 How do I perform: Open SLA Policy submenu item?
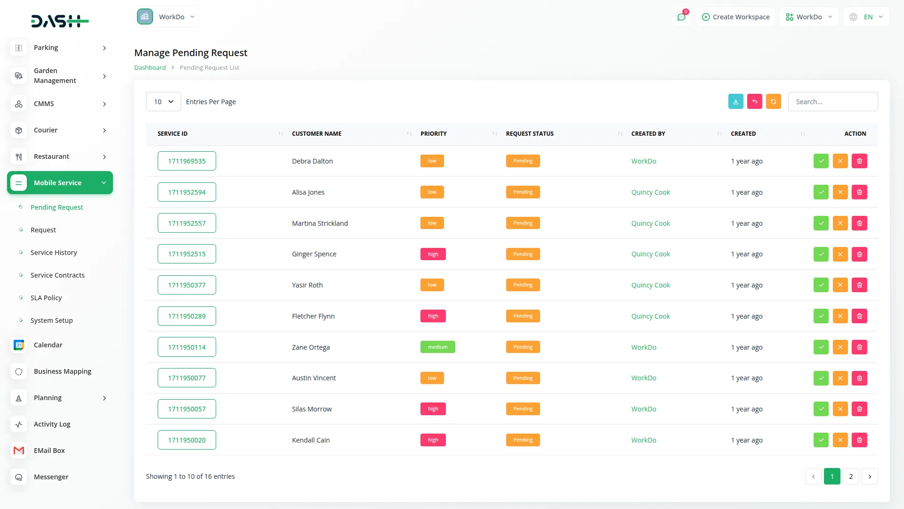click(x=46, y=298)
